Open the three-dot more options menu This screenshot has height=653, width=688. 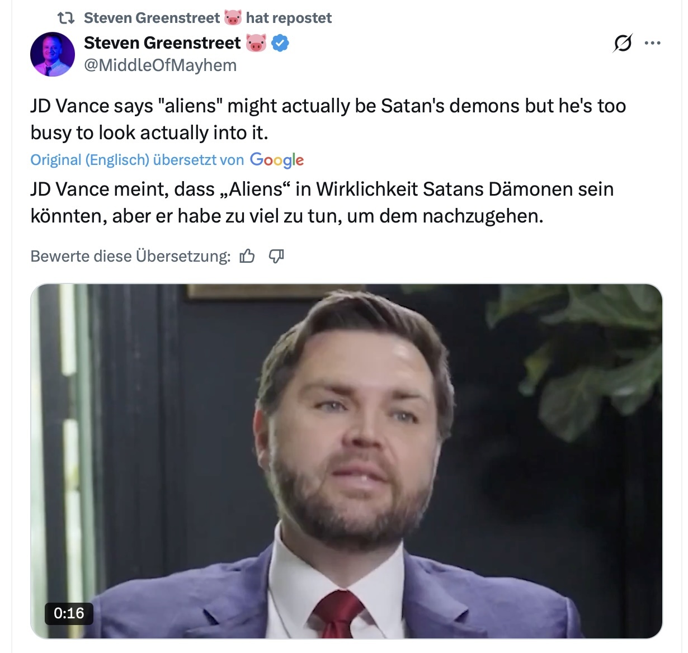(653, 43)
